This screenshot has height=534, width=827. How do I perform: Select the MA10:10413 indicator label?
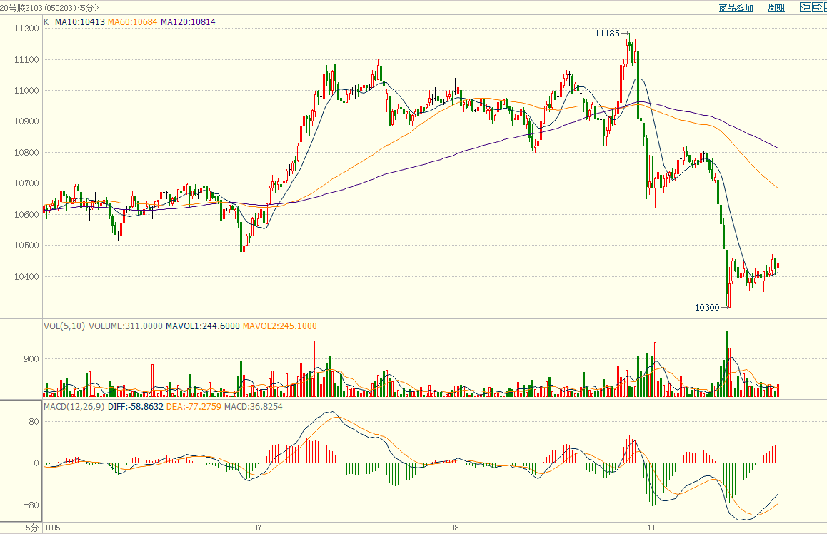(80, 22)
